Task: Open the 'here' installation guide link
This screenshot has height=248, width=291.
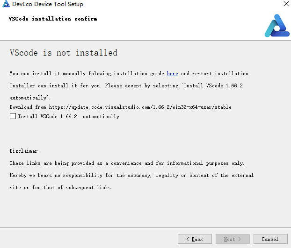Action: pyautogui.click(x=173, y=73)
